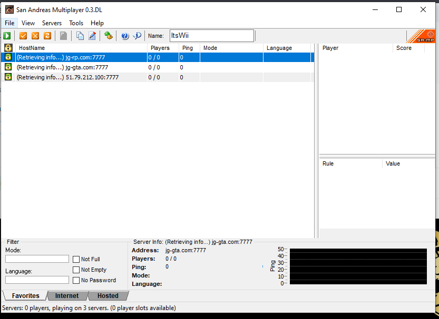Click the Address value jg-gta.com:7777
Image resolution: width=439 pixels, height=319 pixels.
click(x=186, y=250)
